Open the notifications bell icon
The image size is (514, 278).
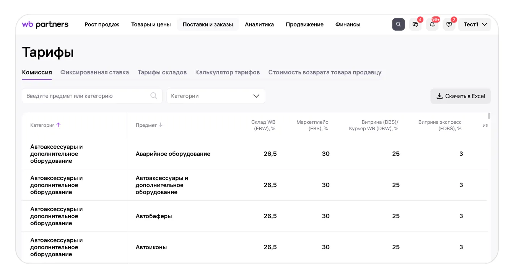point(432,25)
